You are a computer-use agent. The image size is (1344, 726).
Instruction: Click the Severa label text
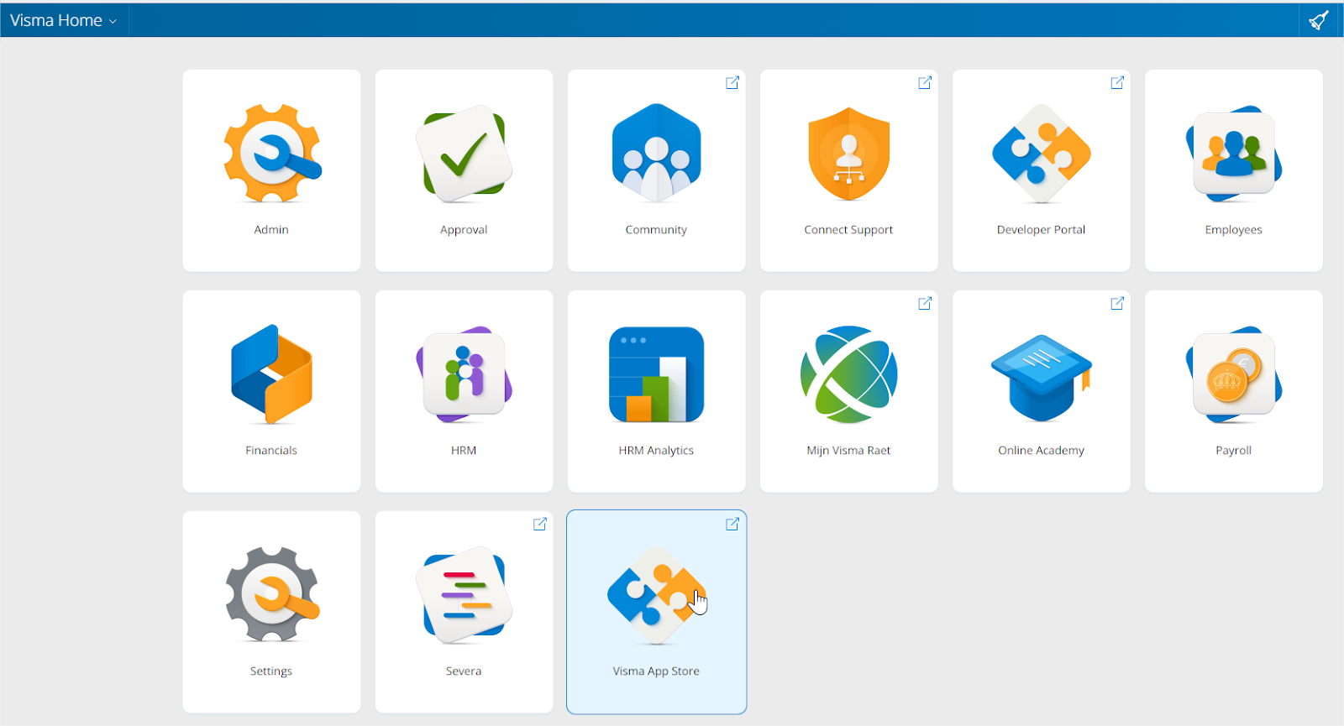click(x=464, y=671)
